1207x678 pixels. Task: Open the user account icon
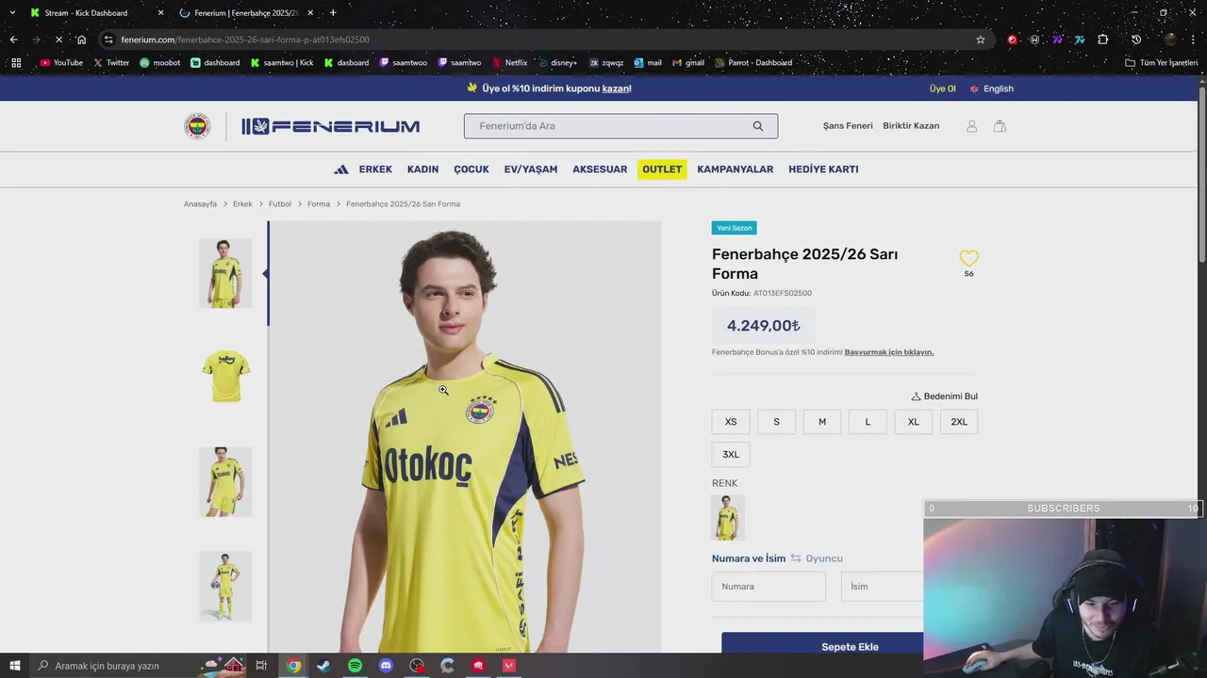point(971,126)
